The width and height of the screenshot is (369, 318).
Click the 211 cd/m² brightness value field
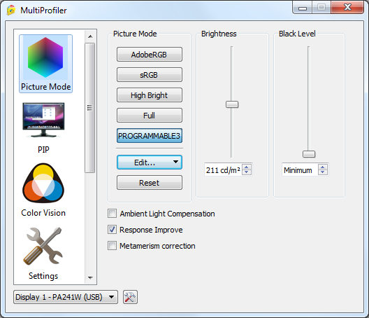pyautogui.click(x=224, y=170)
